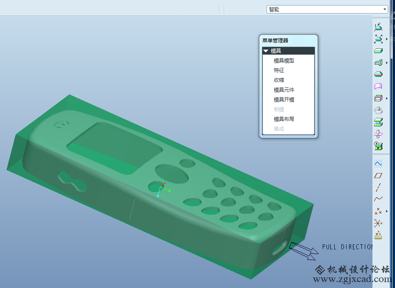The width and height of the screenshot is (395, 288).
Task: Expand the datum point flyout arrow
Action: pos(386,211)
